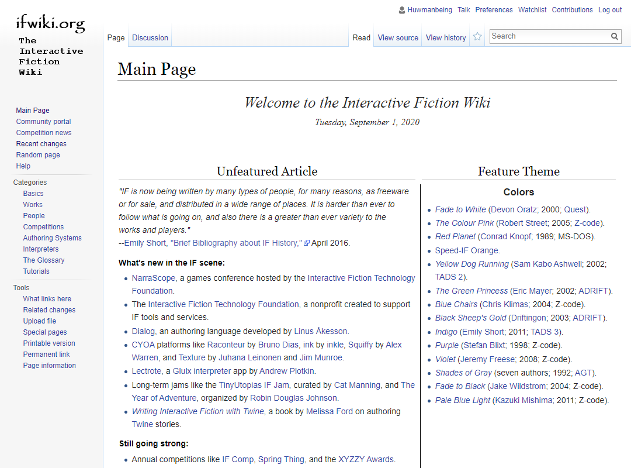The height and width of the screenshot is (468, 631).
Task: Click the ifwiki.org site logo
Action: [x=50, y=45]
